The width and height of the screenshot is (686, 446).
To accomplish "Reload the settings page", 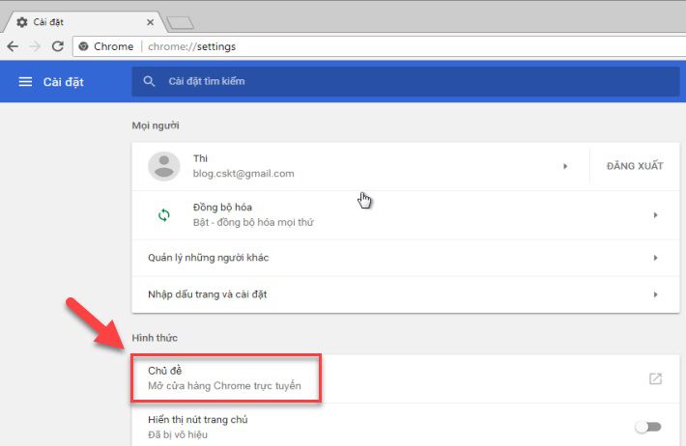I will coord(58,46).
